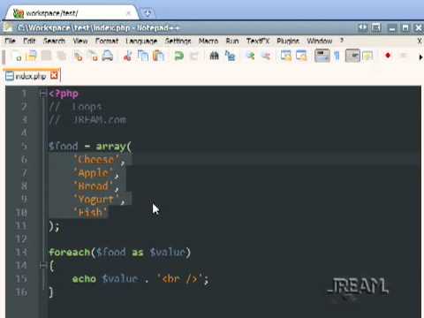
Task: Click the greyed Redo toolbar icon
Action: coord(193,56)
